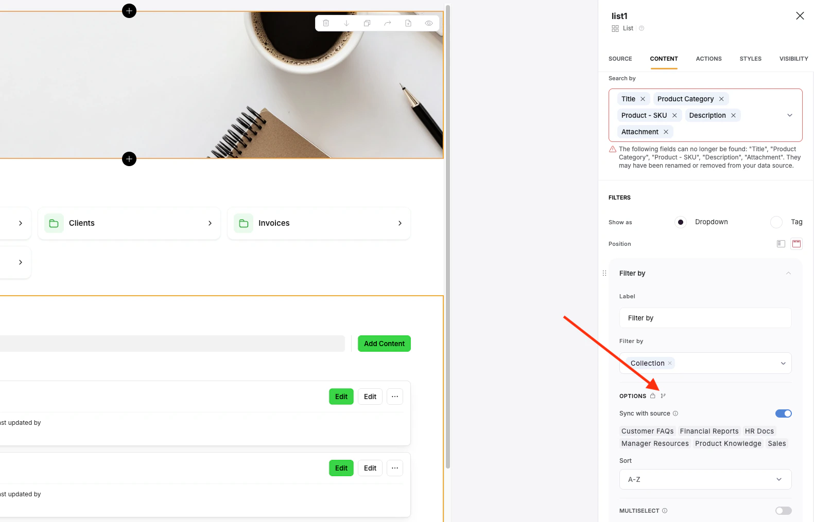The width and height of the screenshot is (814, 522).
Task: Duplicate the block with the copy icon
Action: pyautogui.click(x=367, y=23)
